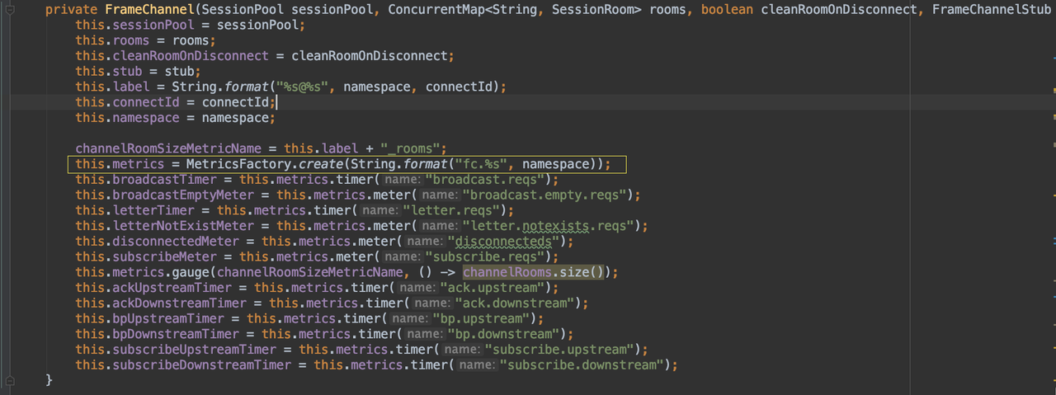Click the ackUpstreamTimer field name
The height and width of the screenshot is (395, 1056).
(x=172, y=288)
